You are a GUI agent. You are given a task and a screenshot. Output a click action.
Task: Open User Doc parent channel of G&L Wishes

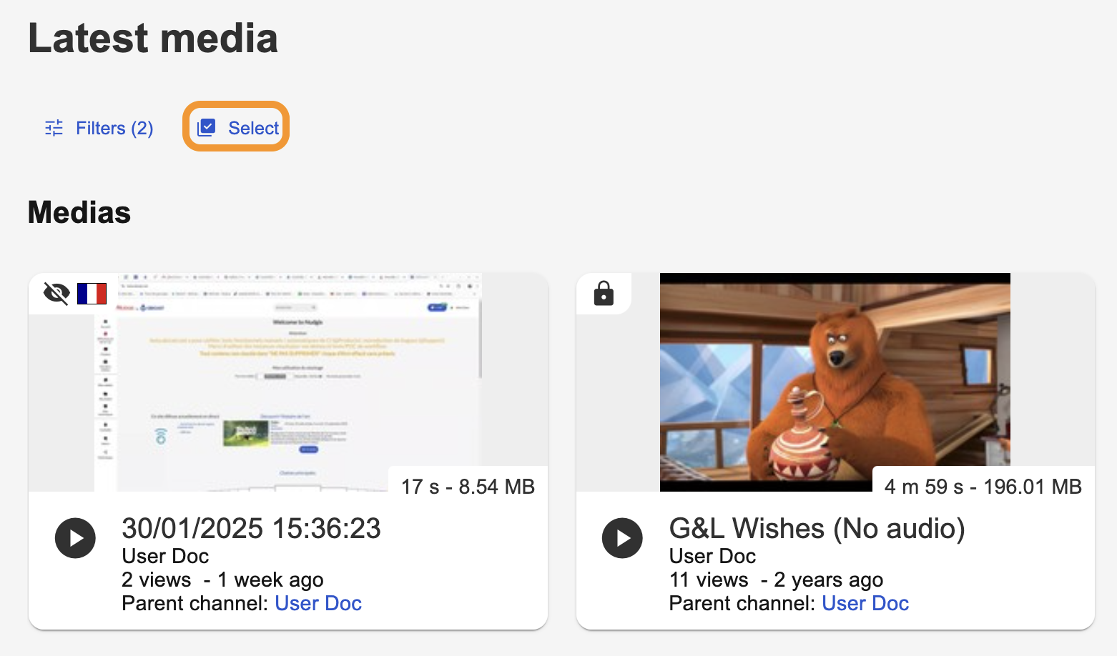[865, 603]
